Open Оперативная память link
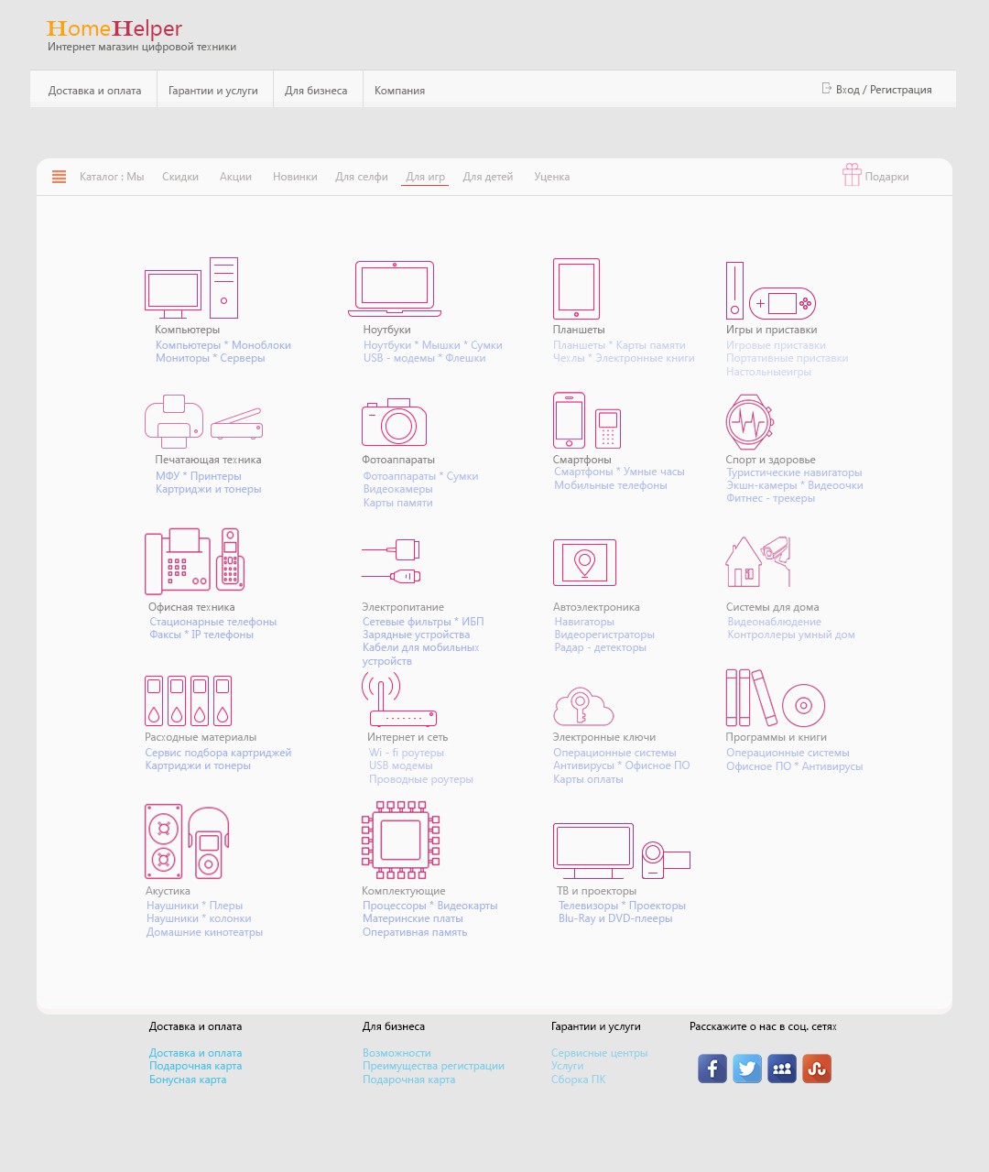The width and height of the screenshot is (989, 1172). tap(415, 932)
